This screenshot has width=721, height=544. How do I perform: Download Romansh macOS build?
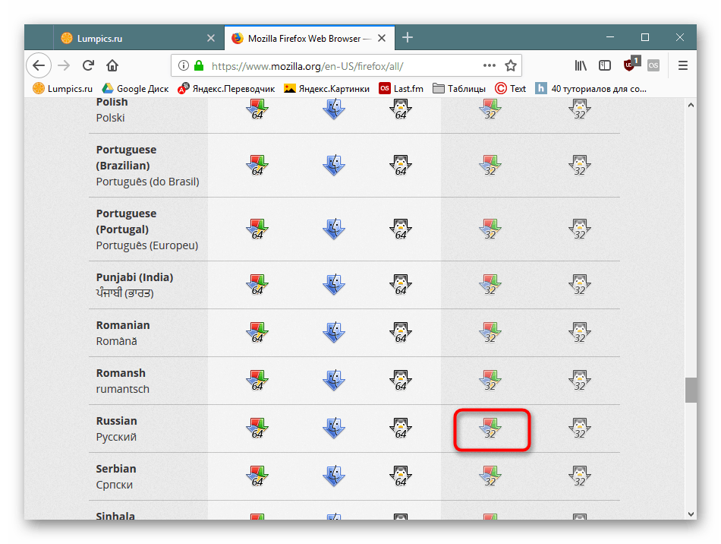(334, 380)
